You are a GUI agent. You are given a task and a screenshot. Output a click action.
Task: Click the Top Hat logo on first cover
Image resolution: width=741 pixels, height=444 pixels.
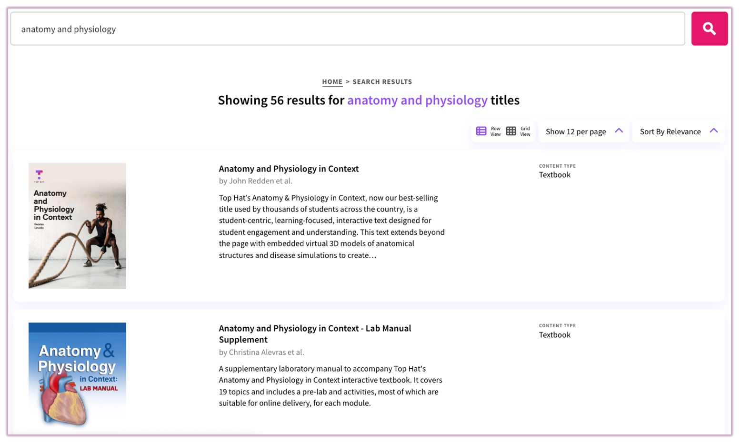39,173
